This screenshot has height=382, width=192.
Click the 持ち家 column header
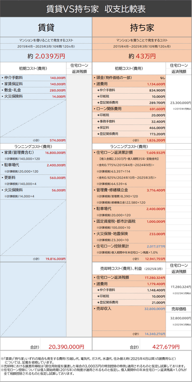pyautogui.click(x=142, y=27)
